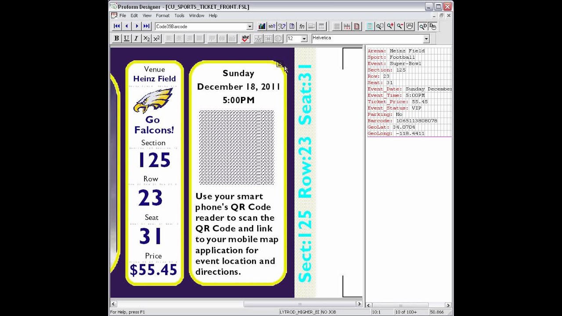Click the 'Ticket_Price: 55.45' data row

397,102
